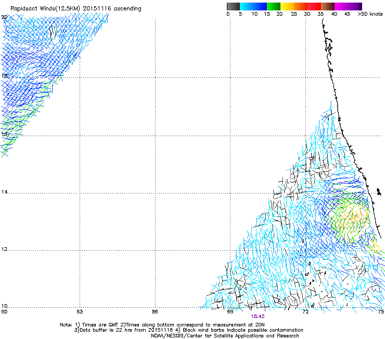Viewport: 385px width, 339px height.
Task: Click the longitude '60' axis label
Action: tap(4, 312)
